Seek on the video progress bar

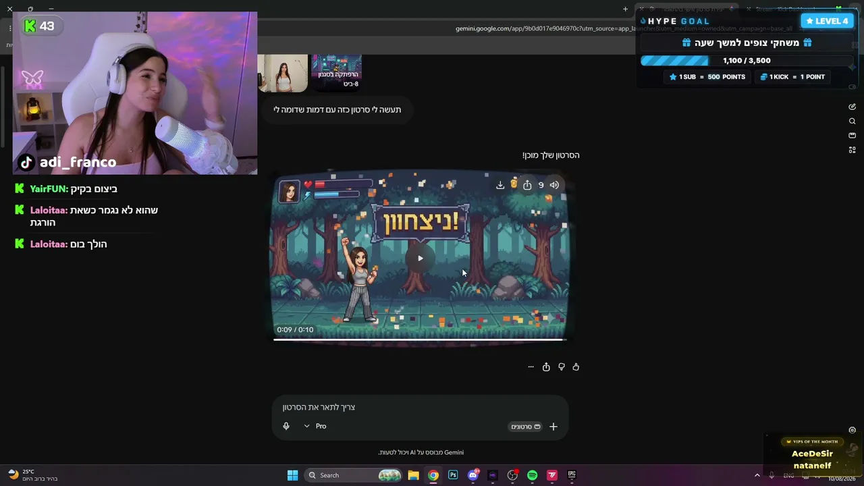tap(419, 340)
